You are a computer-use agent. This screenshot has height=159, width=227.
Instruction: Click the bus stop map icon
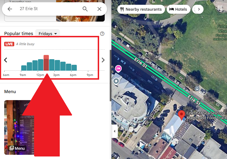[197, 89]
